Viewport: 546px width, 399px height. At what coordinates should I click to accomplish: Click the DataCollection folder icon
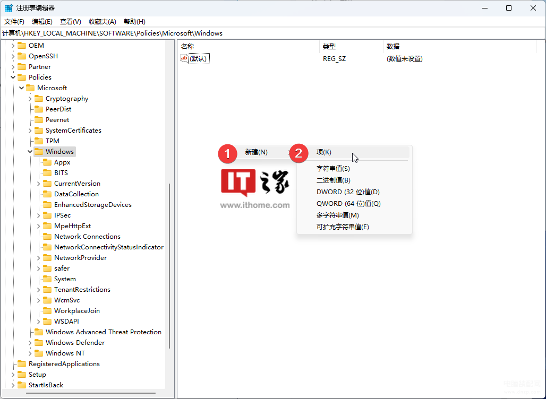47,194
